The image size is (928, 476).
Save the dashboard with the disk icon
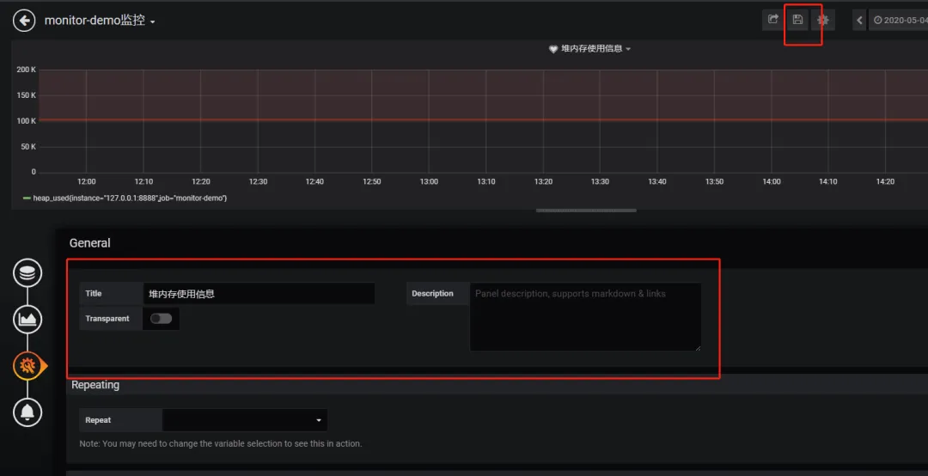(x=797, y=20)
